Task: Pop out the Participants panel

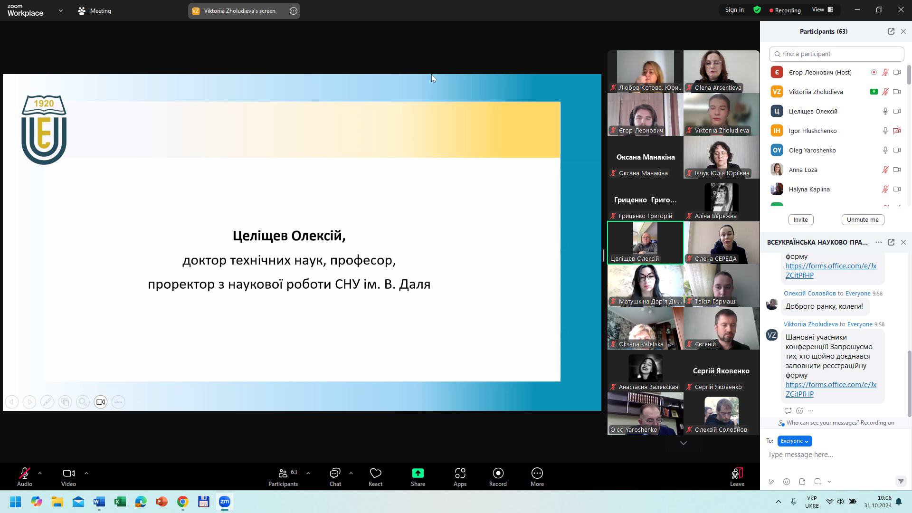Action: click(x=891, y=31)
